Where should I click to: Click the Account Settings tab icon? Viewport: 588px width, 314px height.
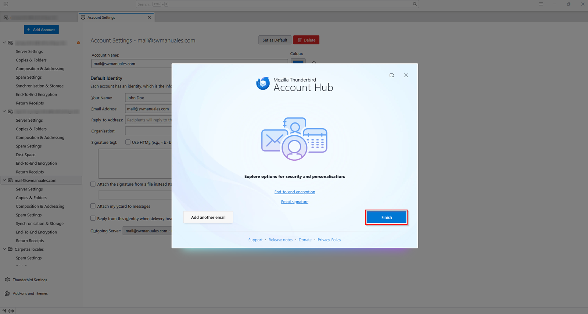tap(83, 17)
